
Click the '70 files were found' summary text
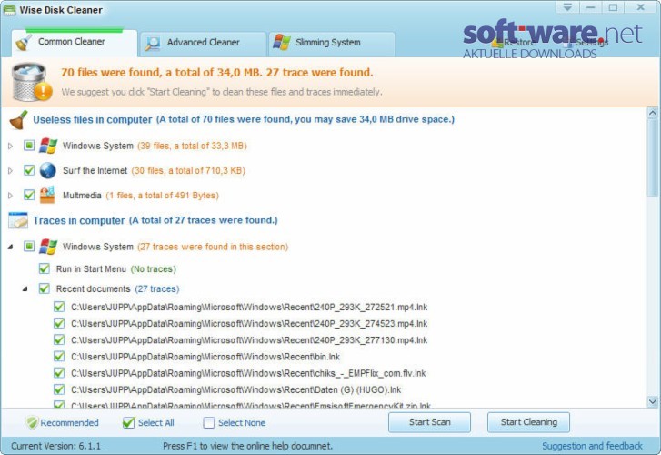coord(217,73)
